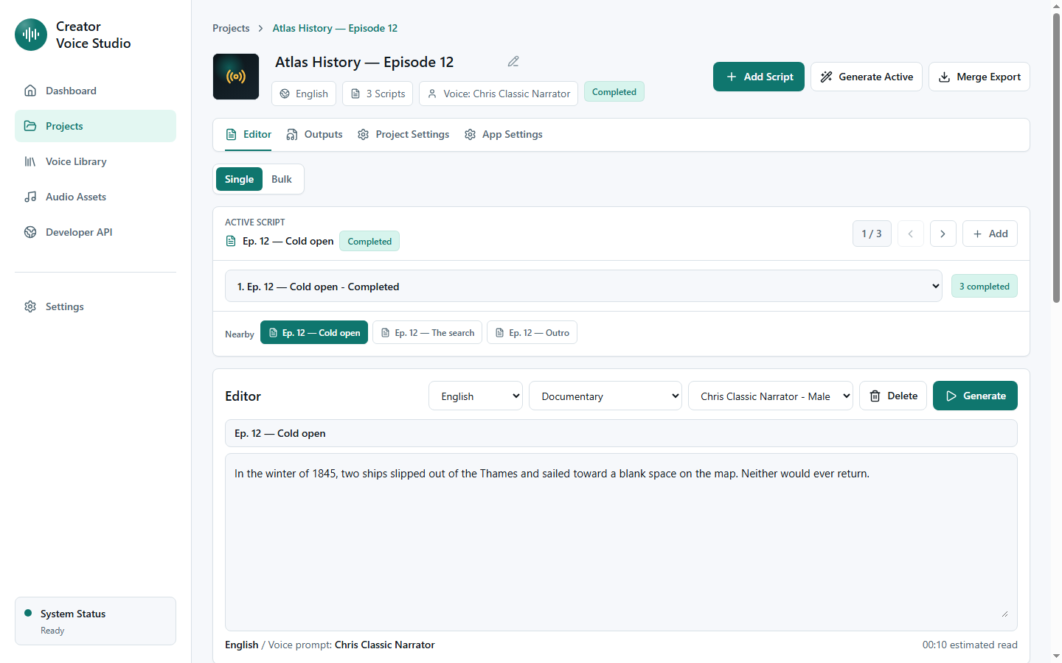Click the Completed badge beside active script name
Image resolution: width=1062 pixels, height=663 pixels.
[369, 242]
